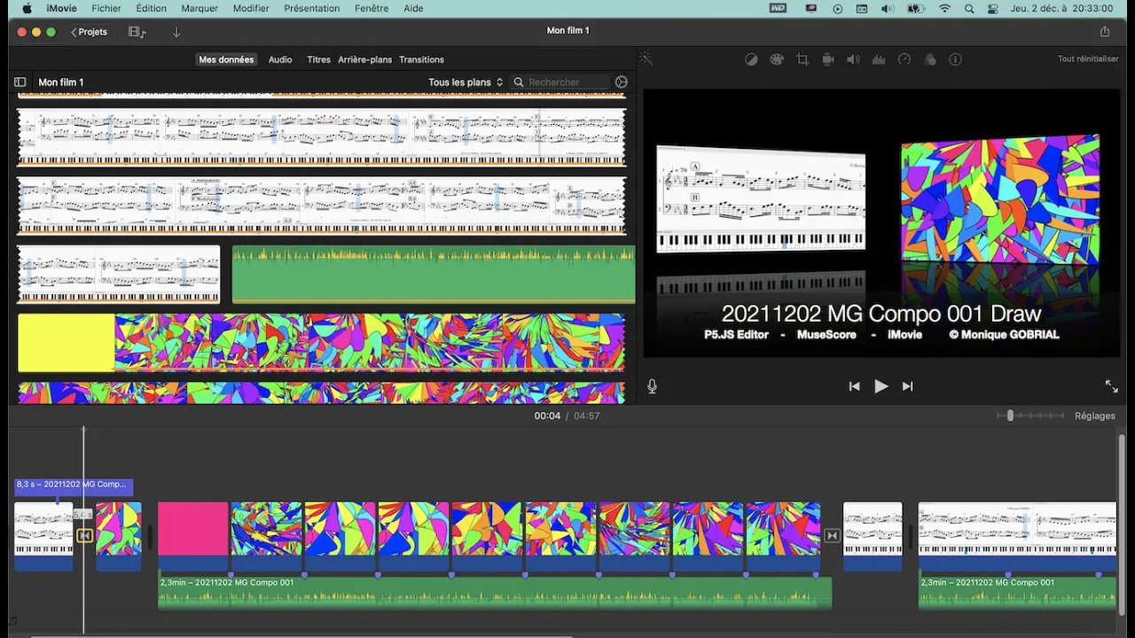Switch to the Mes données tab
The width and height of the screenshot is (1135, 638).
point(226,59)
